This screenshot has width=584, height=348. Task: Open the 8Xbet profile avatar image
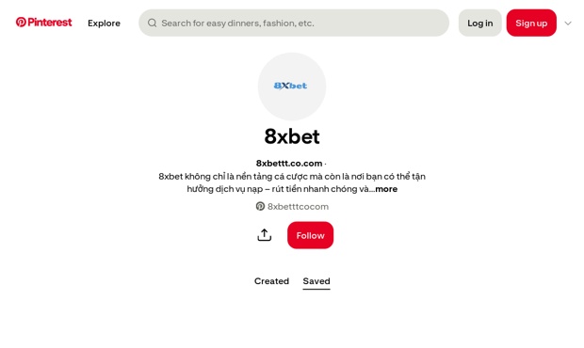click(x=292, y=87)
